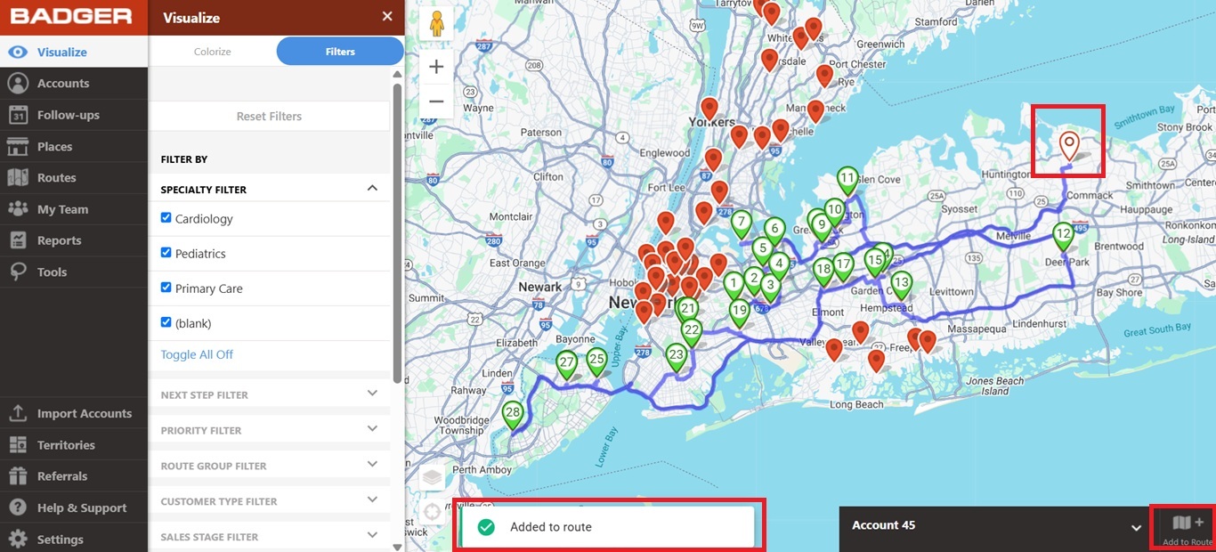Screen dimensions: 1216x552
Task: Open the map layers icon
Action: 432,478
